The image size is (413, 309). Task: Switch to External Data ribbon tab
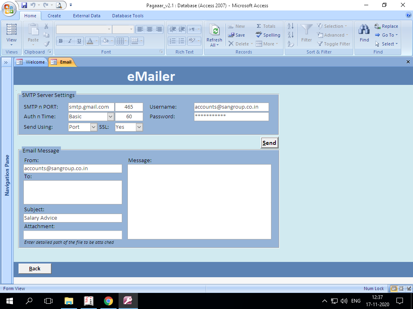coord(87,16)
